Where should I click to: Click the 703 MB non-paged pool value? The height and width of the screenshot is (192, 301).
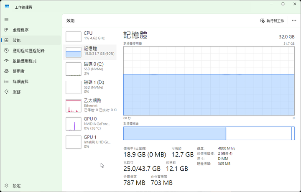coord(162,183)
